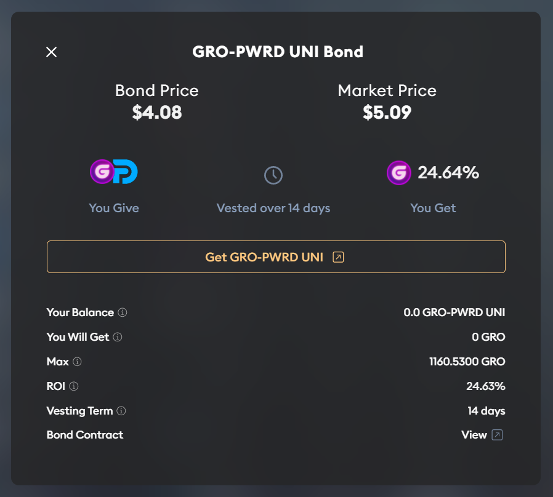Image resolution: width=553 pixels, height=497 pixels.
Task: Click the Vested over 14 days label
Action: click(273, 208)
